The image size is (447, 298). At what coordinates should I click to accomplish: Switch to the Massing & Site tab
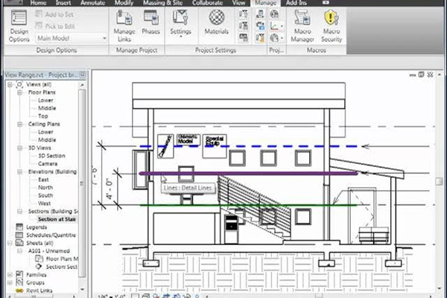(x=162, y=3)
